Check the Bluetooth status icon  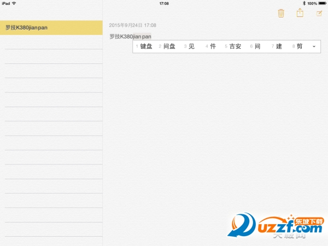coord(304,3)
